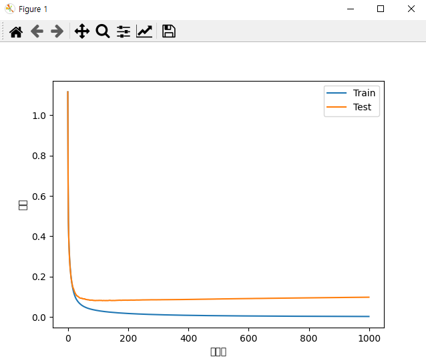Open Configure subplots dialog
The height and width of the screenshot is (363, 426).
[x=124, y=31]
